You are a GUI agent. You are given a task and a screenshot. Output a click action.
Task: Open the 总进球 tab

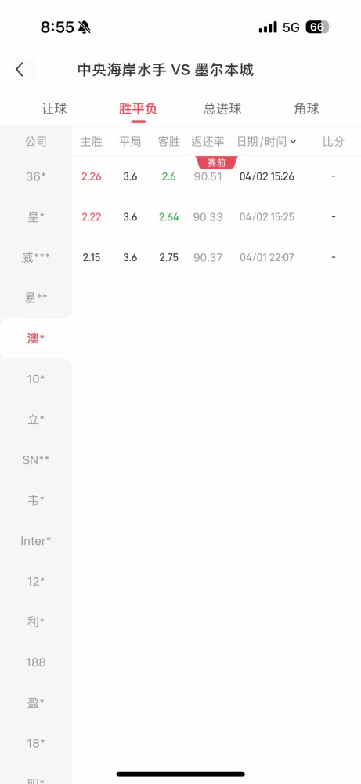point(222,109)
